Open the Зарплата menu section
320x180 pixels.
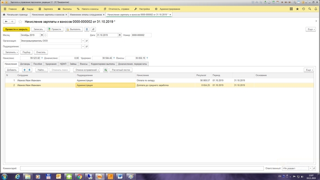[x=46, y=9]
